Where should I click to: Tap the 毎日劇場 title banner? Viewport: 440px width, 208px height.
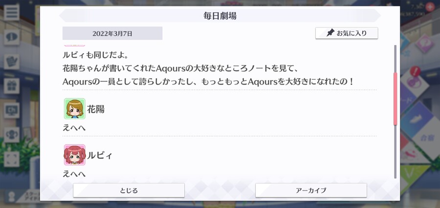pyautogui.click(x=220, y=16)
